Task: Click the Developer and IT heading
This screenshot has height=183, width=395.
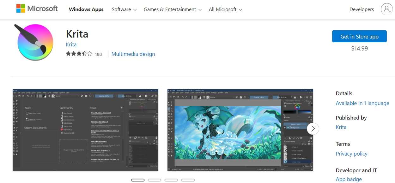Action: click(x=356, y=170)
